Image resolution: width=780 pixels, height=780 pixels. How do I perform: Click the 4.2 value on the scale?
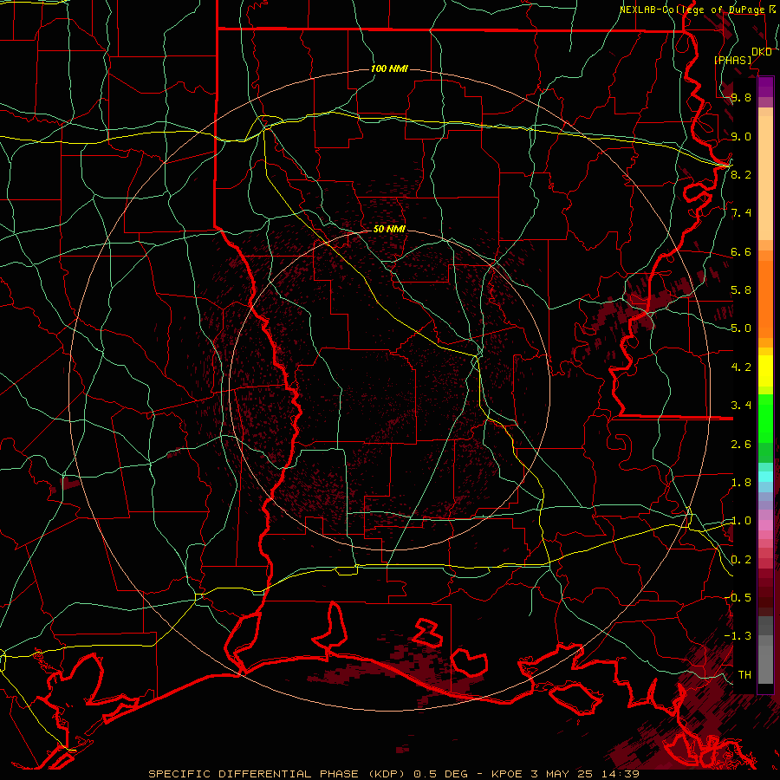pyautogui.click(x=741, y=367)
